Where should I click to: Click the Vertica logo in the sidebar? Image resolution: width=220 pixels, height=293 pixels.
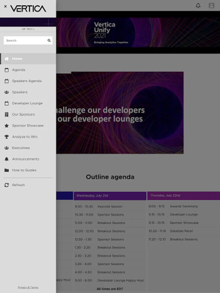(28, 8)
